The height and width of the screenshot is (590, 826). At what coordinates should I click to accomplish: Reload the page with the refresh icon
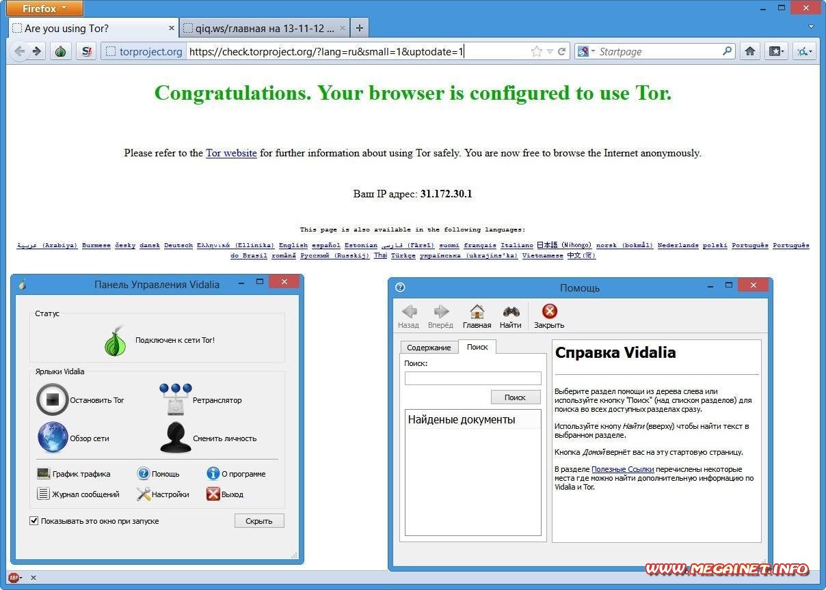[x=562, y=51]
